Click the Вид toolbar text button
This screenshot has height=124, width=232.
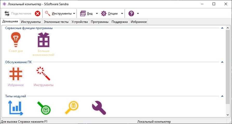(90, 14)
